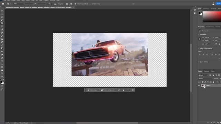Select the Dodge tool
Image resolution: width=221 pixels, height=124 pixels.
2,55
